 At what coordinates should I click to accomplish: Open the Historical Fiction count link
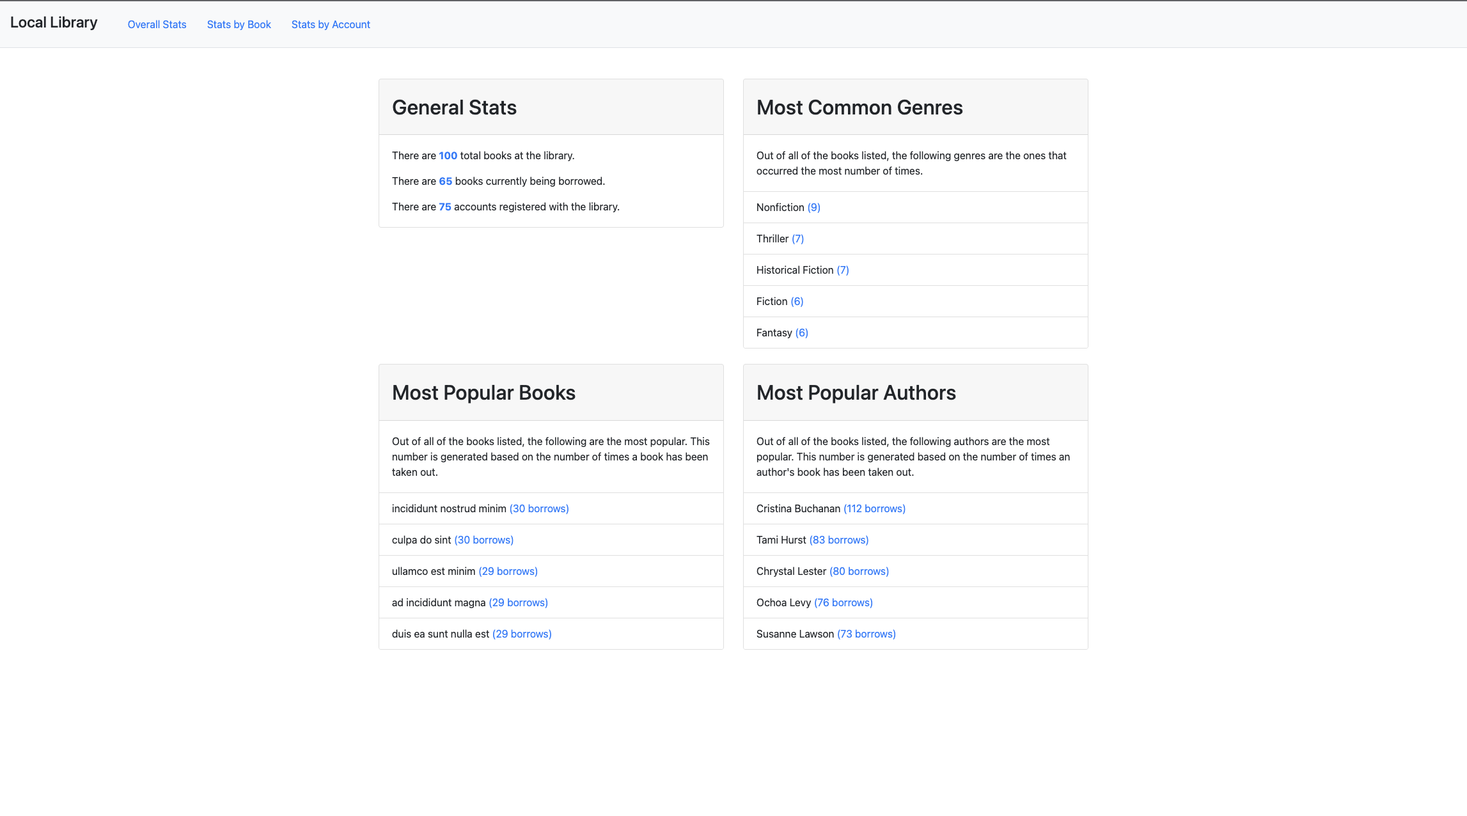(x=843, y=270)
